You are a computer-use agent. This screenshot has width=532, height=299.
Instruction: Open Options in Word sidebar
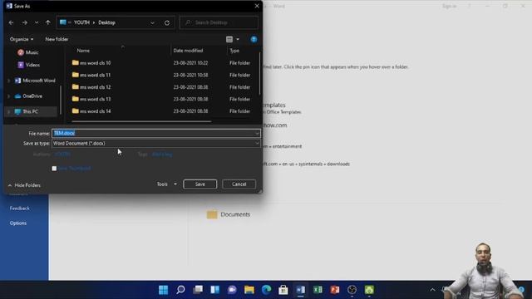(18, 223)
